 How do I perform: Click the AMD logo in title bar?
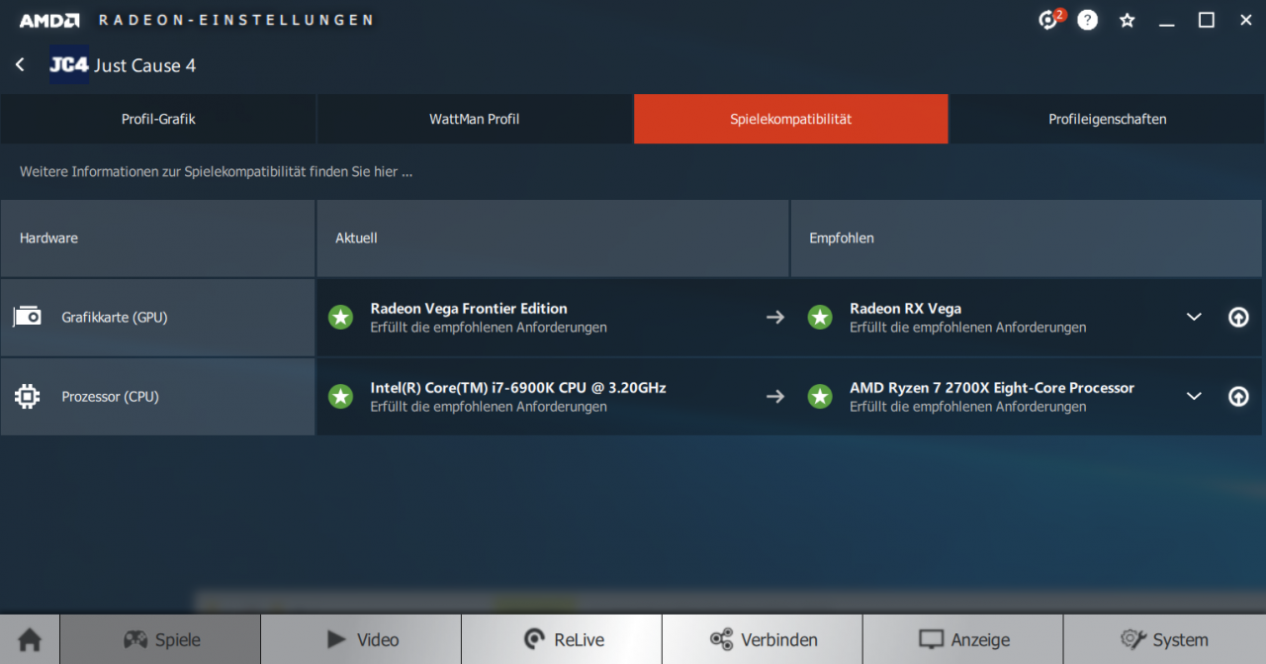click(x=49, y=20)
